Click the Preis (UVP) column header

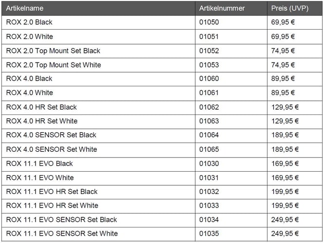point(290,8)
